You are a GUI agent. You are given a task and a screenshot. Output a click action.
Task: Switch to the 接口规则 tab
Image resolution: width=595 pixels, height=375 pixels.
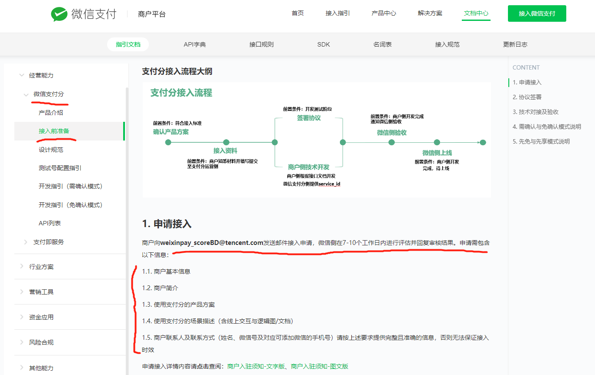[x=262, y=44]
